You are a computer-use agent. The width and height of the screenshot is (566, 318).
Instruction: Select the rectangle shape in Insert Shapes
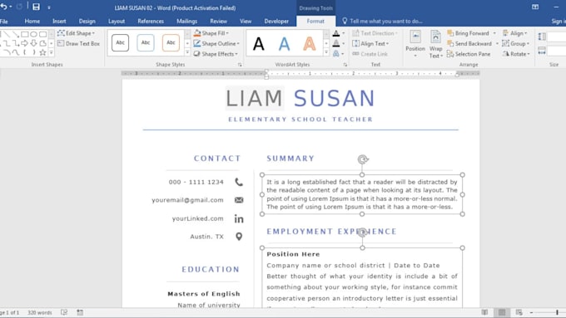coord(24,34)
